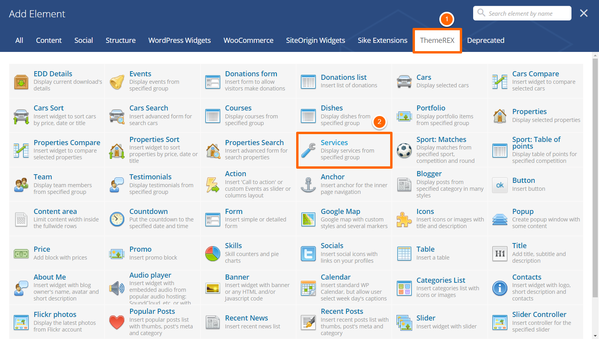Open the Structure tab
Screen dimensions: 599x339
coord(121,41)
